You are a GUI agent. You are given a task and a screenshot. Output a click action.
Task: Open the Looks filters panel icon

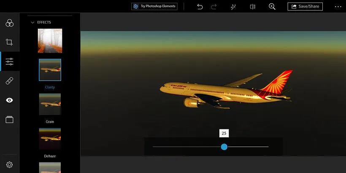point(9,23)
